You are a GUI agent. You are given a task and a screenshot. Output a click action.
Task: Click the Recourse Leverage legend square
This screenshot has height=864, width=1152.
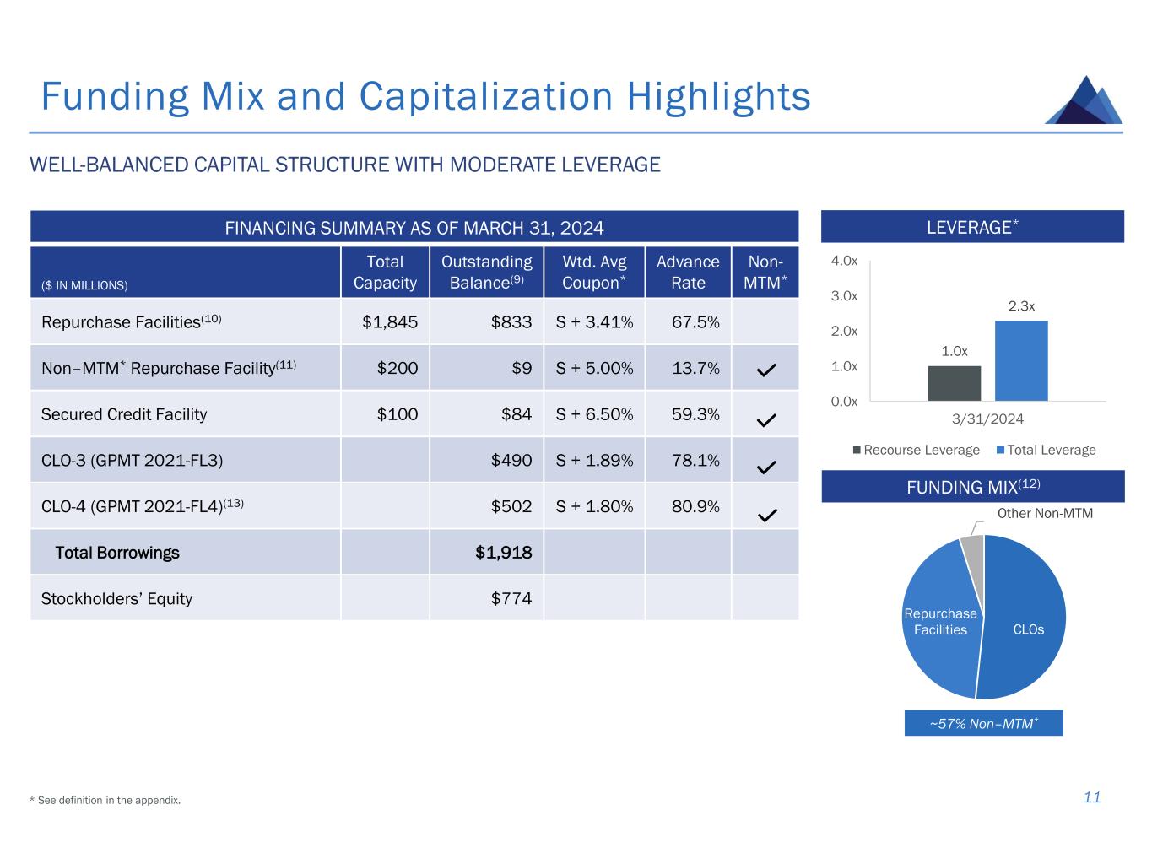click(857, 450)
